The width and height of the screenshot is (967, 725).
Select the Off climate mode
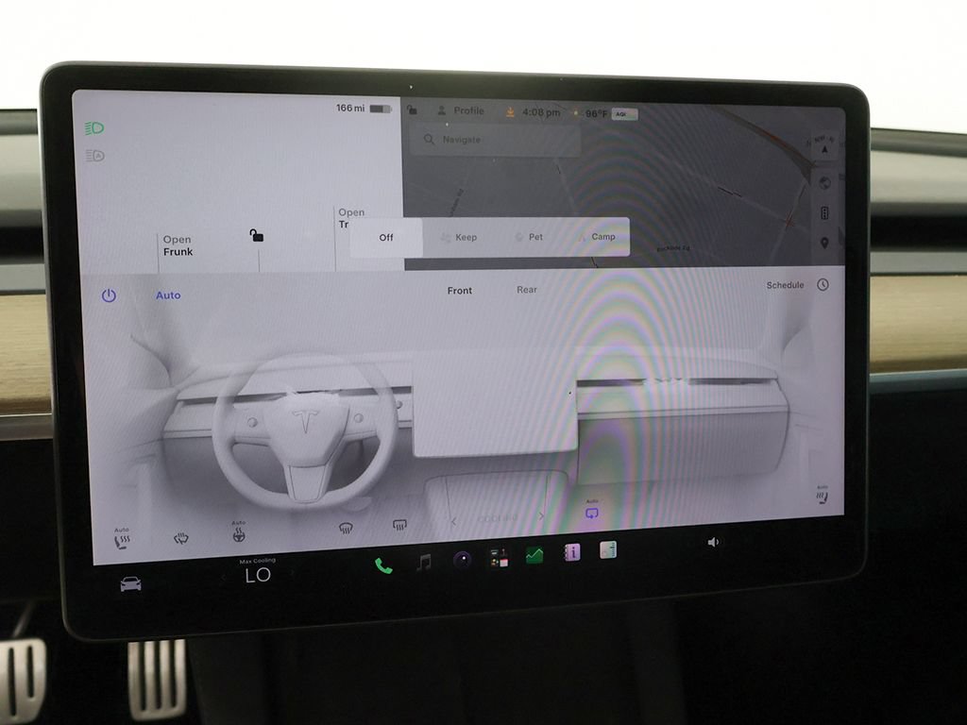tap(386, 237)
